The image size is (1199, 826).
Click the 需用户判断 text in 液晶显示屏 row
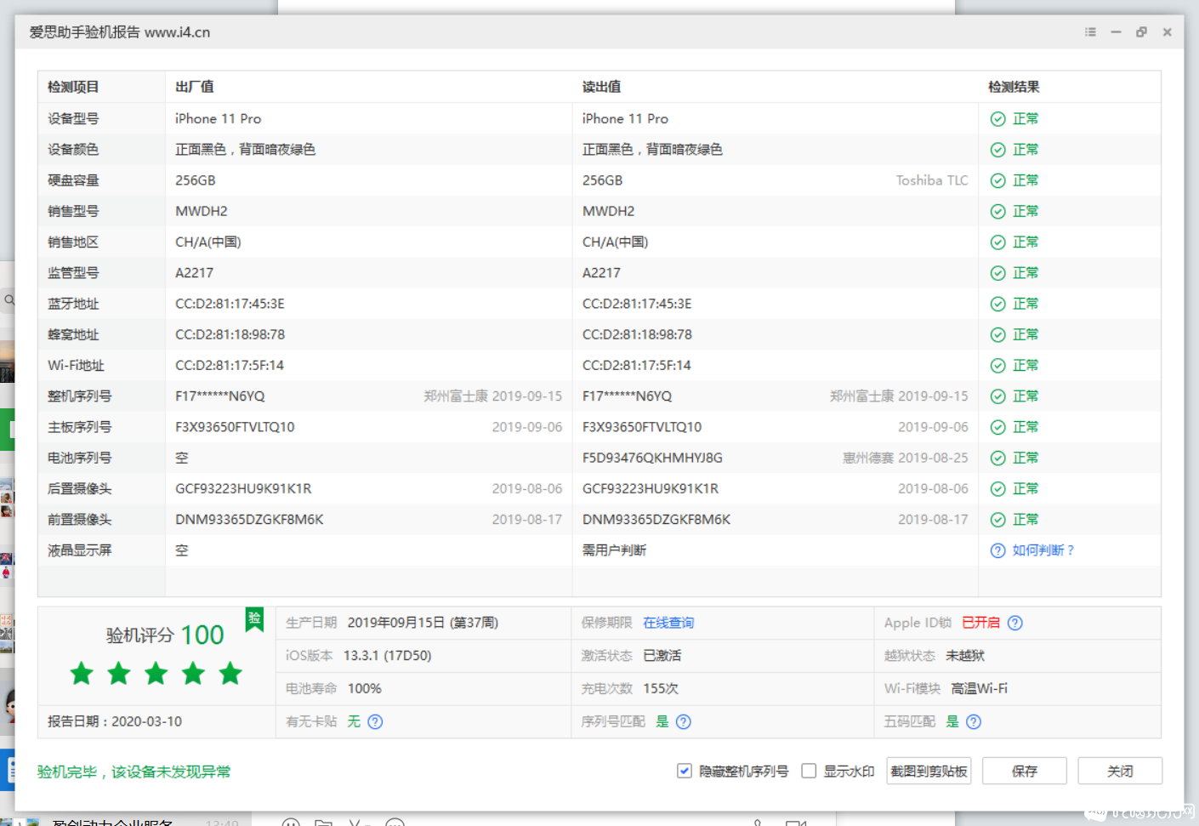tap(614, 550)
